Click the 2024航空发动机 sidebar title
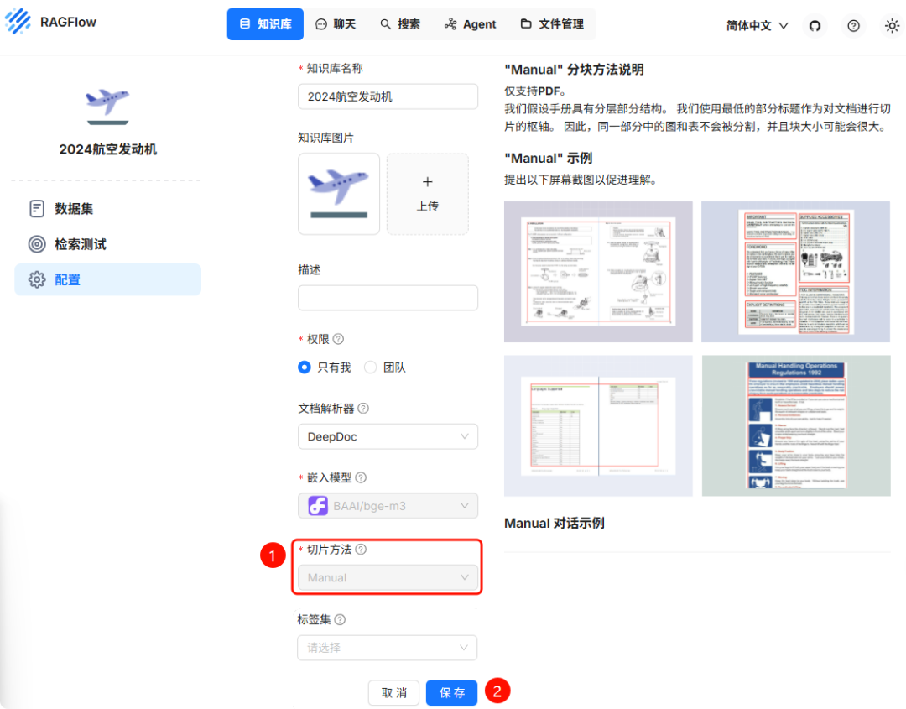The height and width of the screenshot is (709, 906). (108, 149)
